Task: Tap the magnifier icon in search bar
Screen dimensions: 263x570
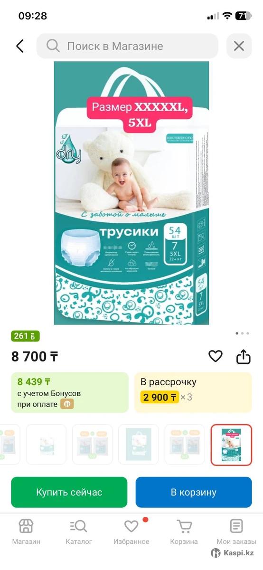Action: tap(53, 46)
